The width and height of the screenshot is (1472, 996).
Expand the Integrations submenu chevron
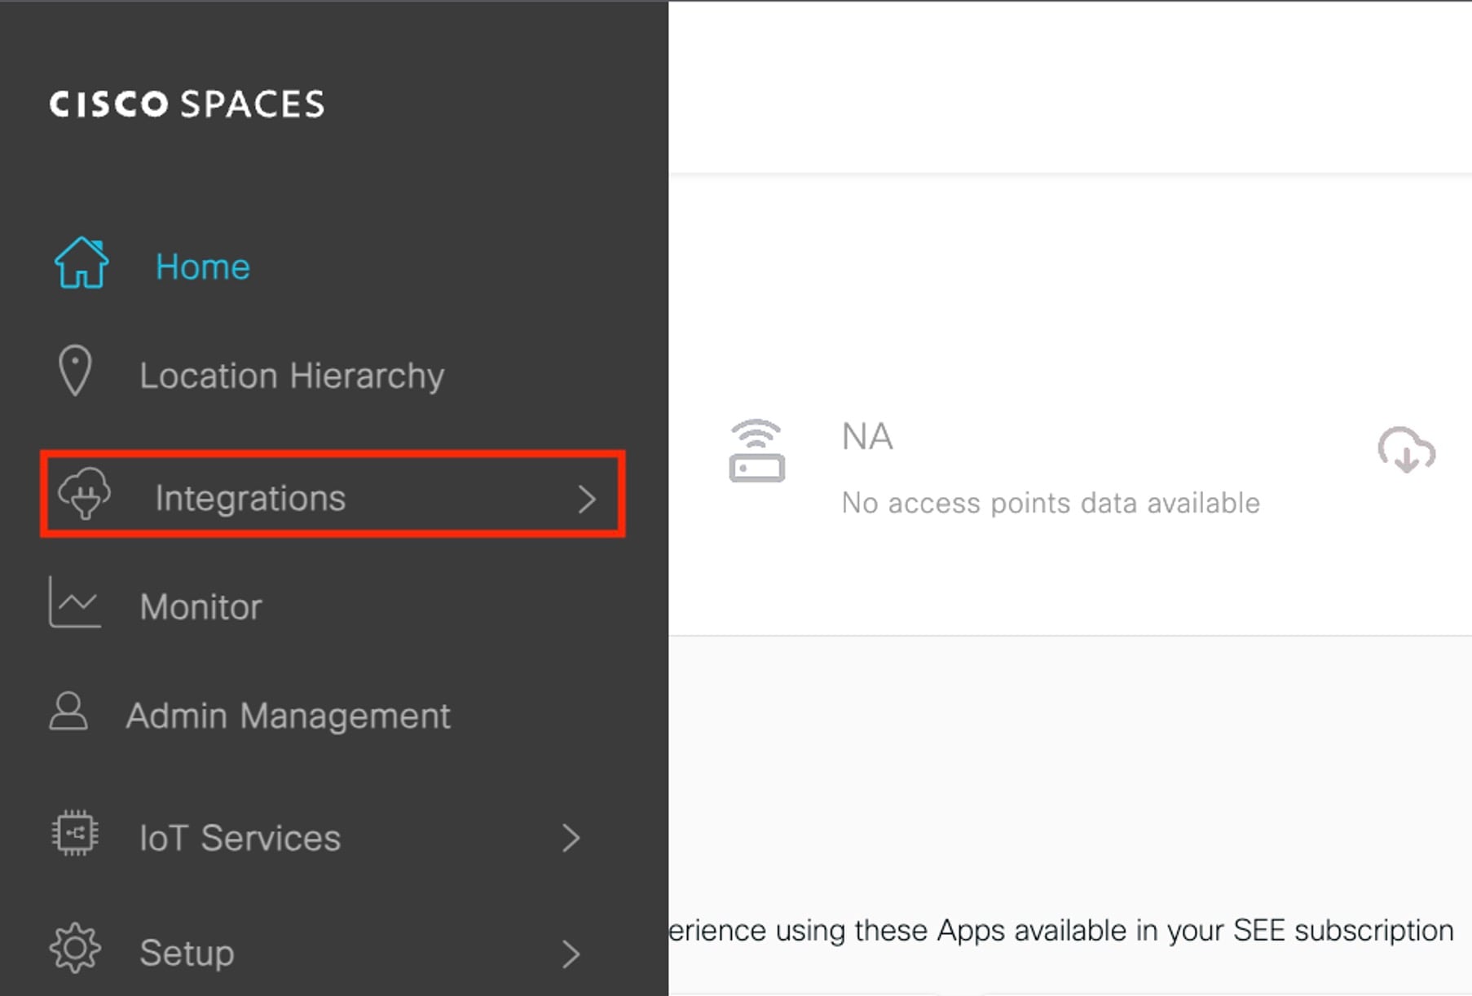tap(587, 499)
